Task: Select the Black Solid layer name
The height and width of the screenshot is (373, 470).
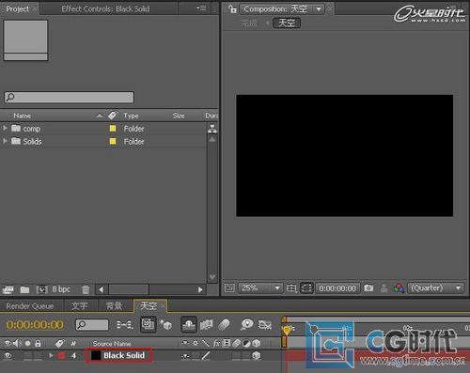Action: (124, 355)
